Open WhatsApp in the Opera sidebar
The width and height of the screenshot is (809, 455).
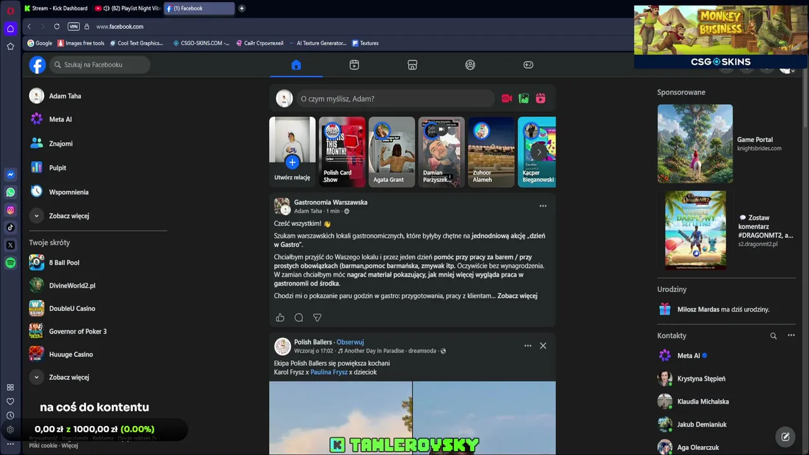pyautogui.click(x=10, y=192)
